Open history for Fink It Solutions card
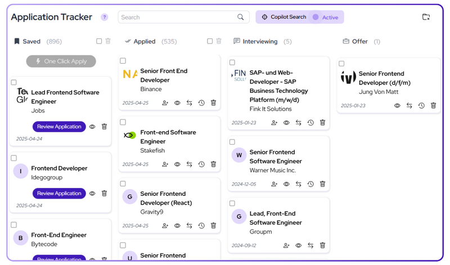The width and height of the screenshot is (450, 265). 310,123
